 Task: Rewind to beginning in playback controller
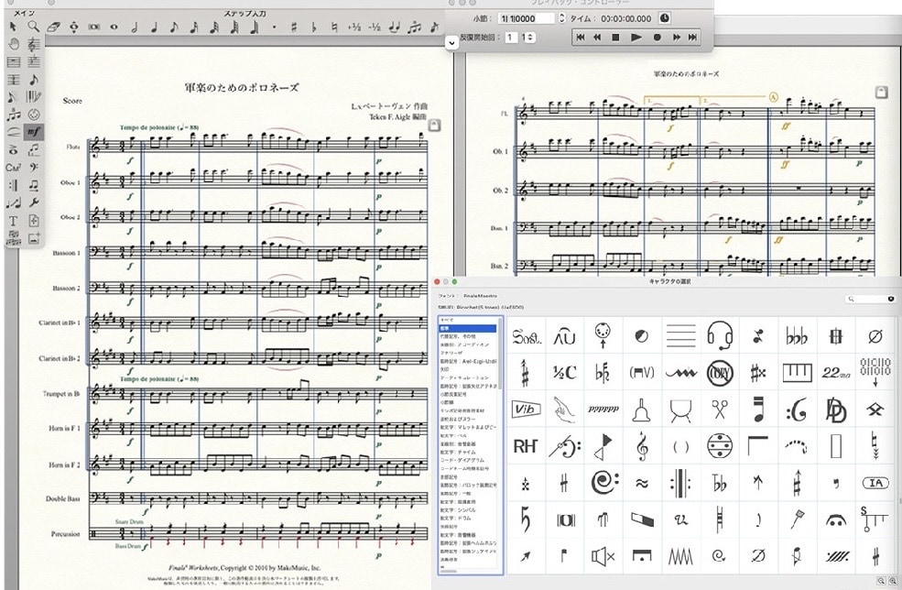point(581,37)
